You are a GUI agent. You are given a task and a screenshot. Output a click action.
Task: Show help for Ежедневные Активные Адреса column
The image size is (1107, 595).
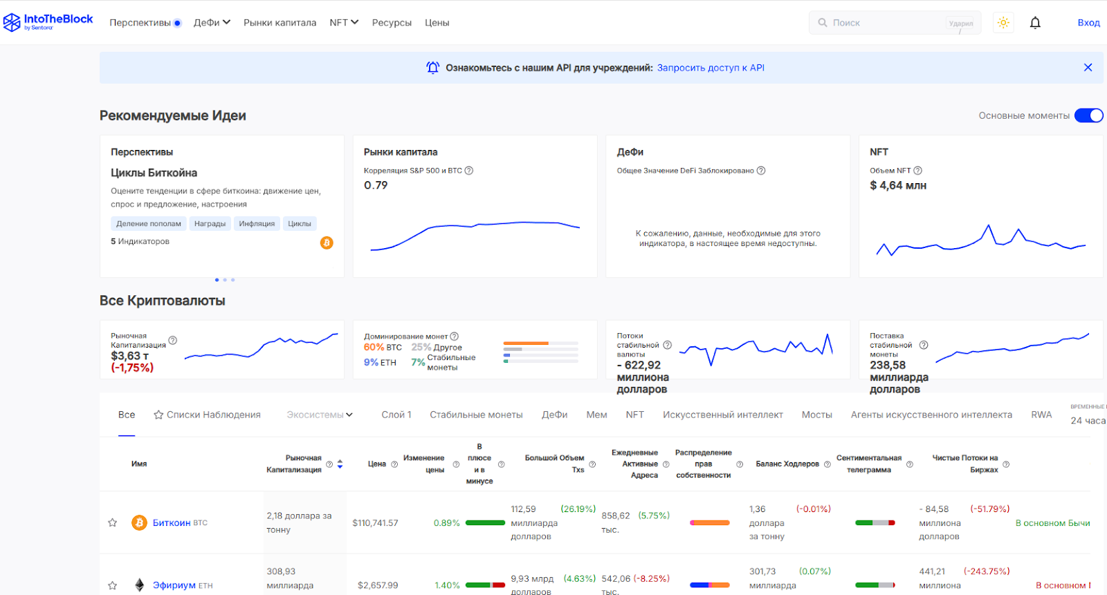(666, 464)
